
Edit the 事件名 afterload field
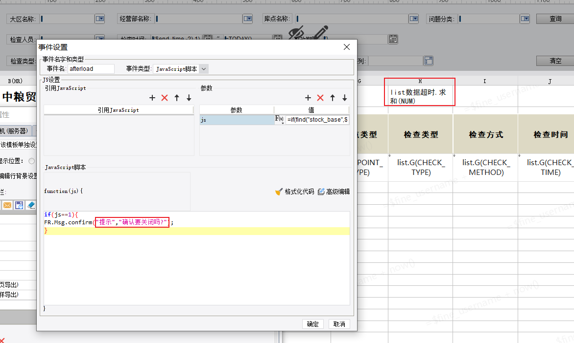(91, 69)
